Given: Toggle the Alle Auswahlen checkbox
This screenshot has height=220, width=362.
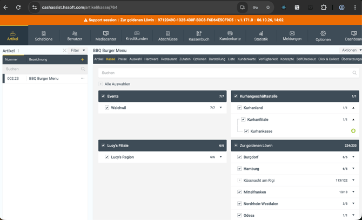Looking at the screenshot, I should tap(100, 84).
